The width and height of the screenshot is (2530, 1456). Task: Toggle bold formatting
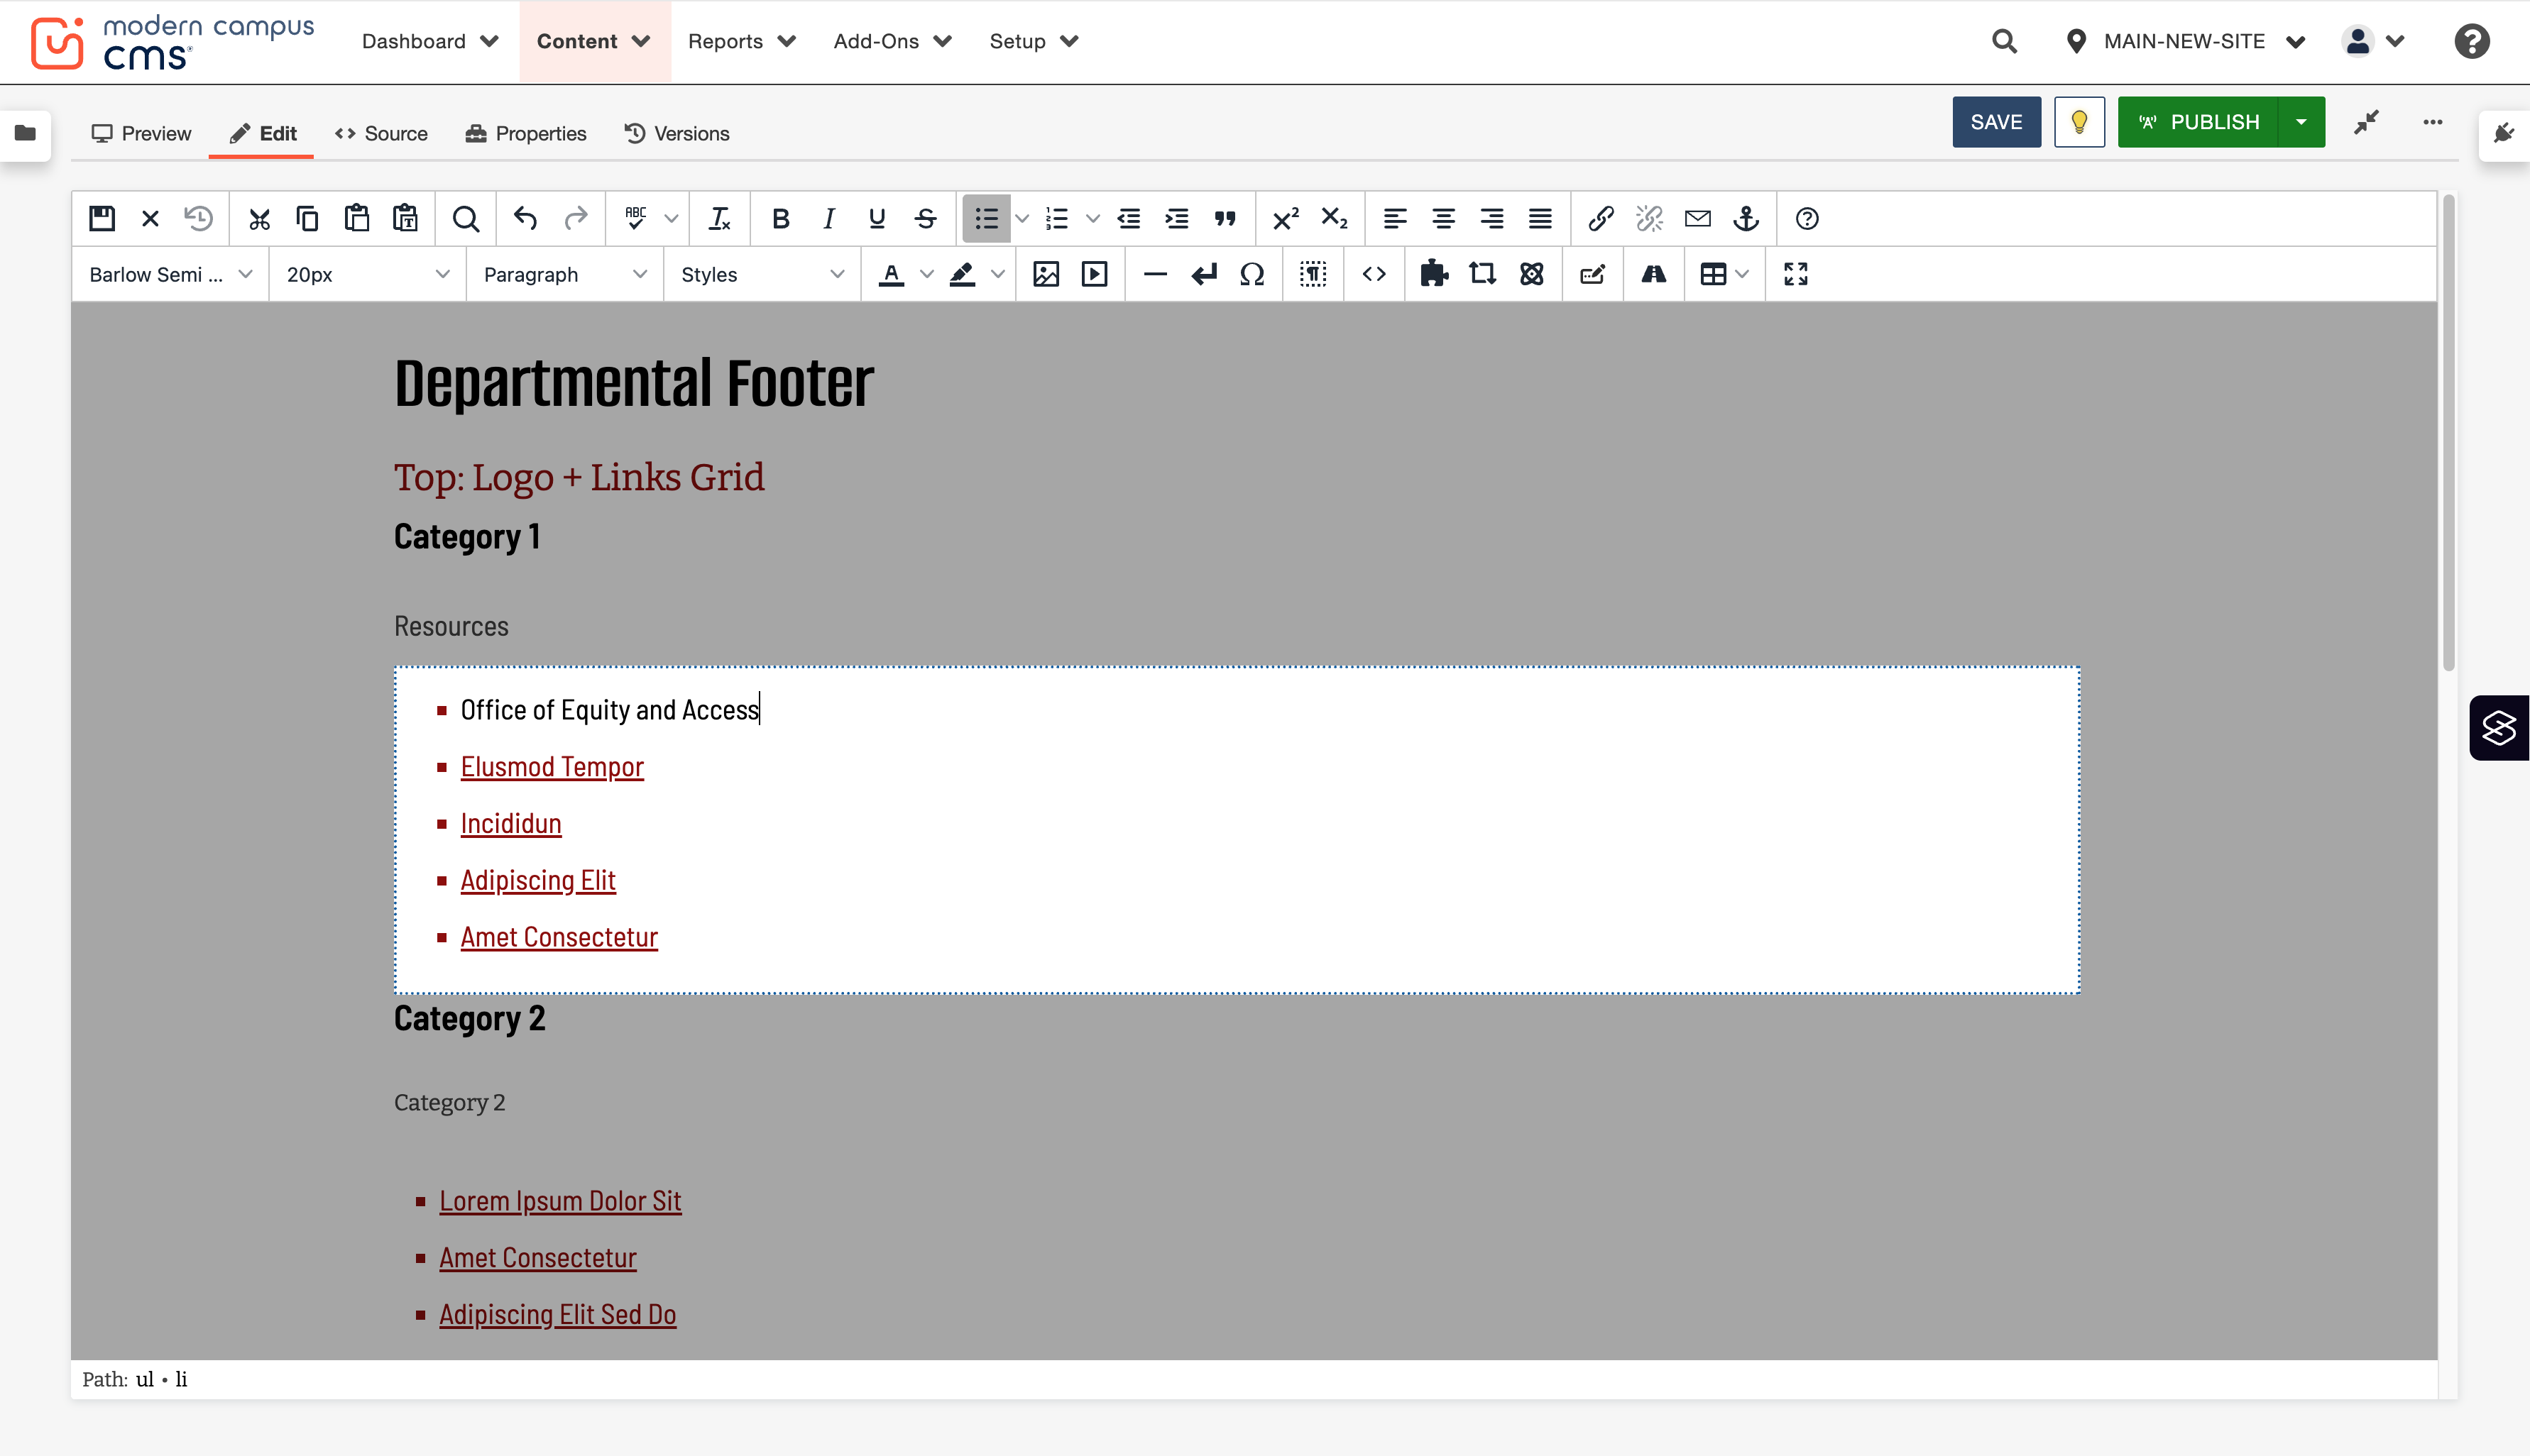coord(780,218)
